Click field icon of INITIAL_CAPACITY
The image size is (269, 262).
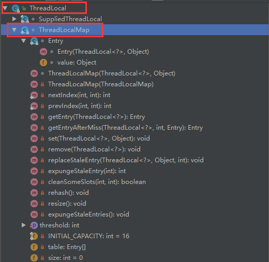34,236
